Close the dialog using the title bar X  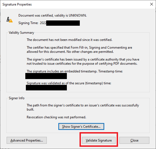pyautogui.click(x=152, y=4)
